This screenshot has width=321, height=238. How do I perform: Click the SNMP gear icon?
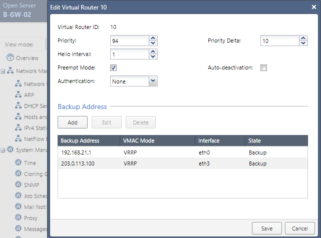point(19,184)
